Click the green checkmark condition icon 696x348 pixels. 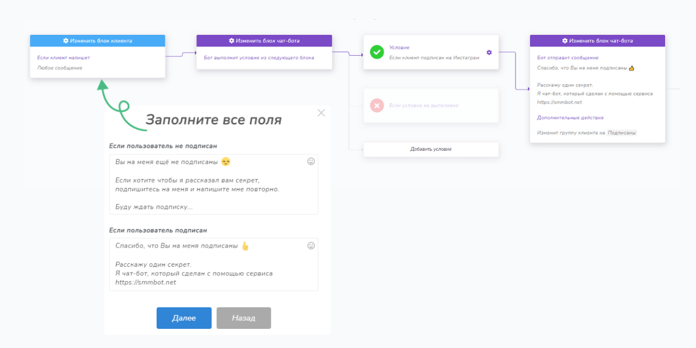(x=378, y=52)
